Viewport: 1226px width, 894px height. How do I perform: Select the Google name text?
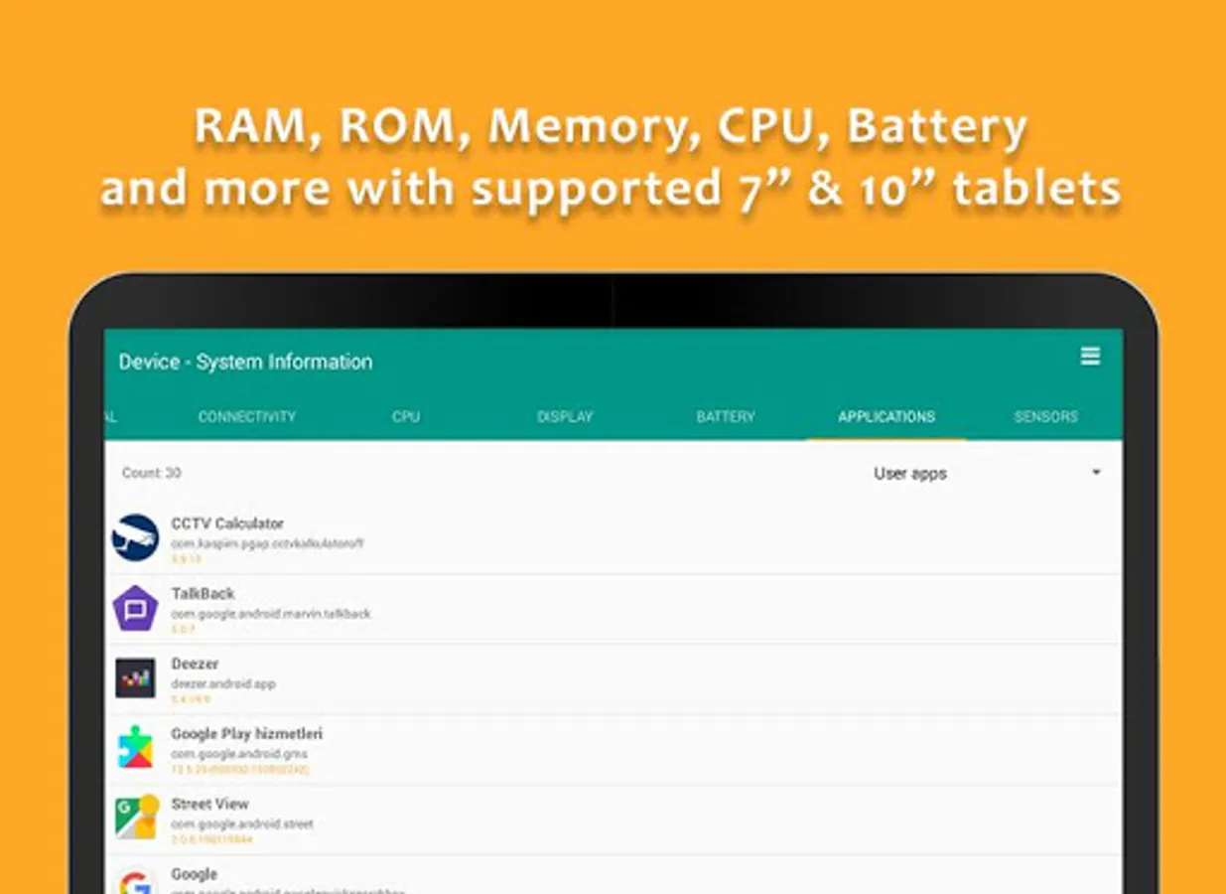(194, 874)
